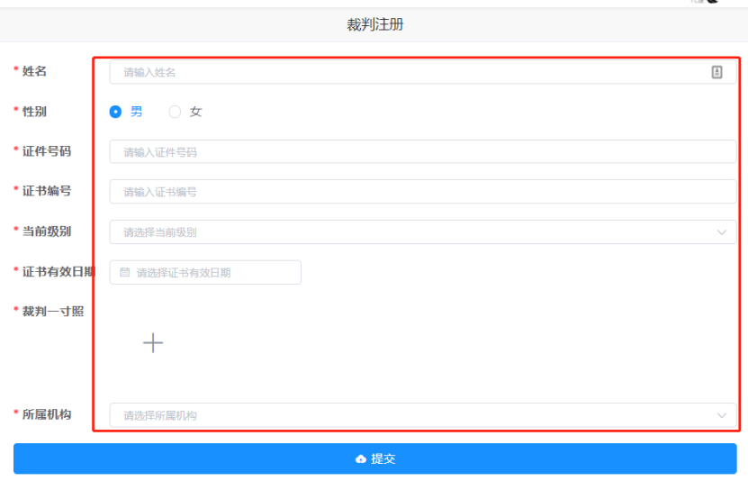
Task: Click the ID card icon in name field
Action: pos(716,72)
